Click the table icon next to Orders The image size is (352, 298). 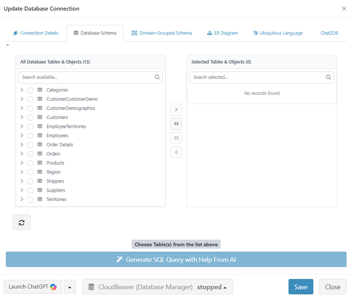tap(40, 154)
